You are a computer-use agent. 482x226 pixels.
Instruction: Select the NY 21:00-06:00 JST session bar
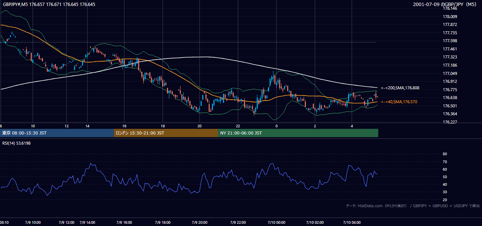[298, 133]
